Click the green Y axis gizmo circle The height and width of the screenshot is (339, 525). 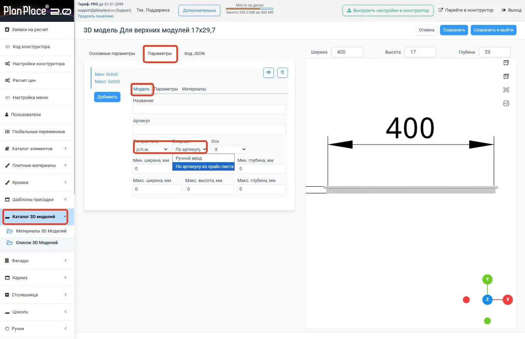click(487, 279)
